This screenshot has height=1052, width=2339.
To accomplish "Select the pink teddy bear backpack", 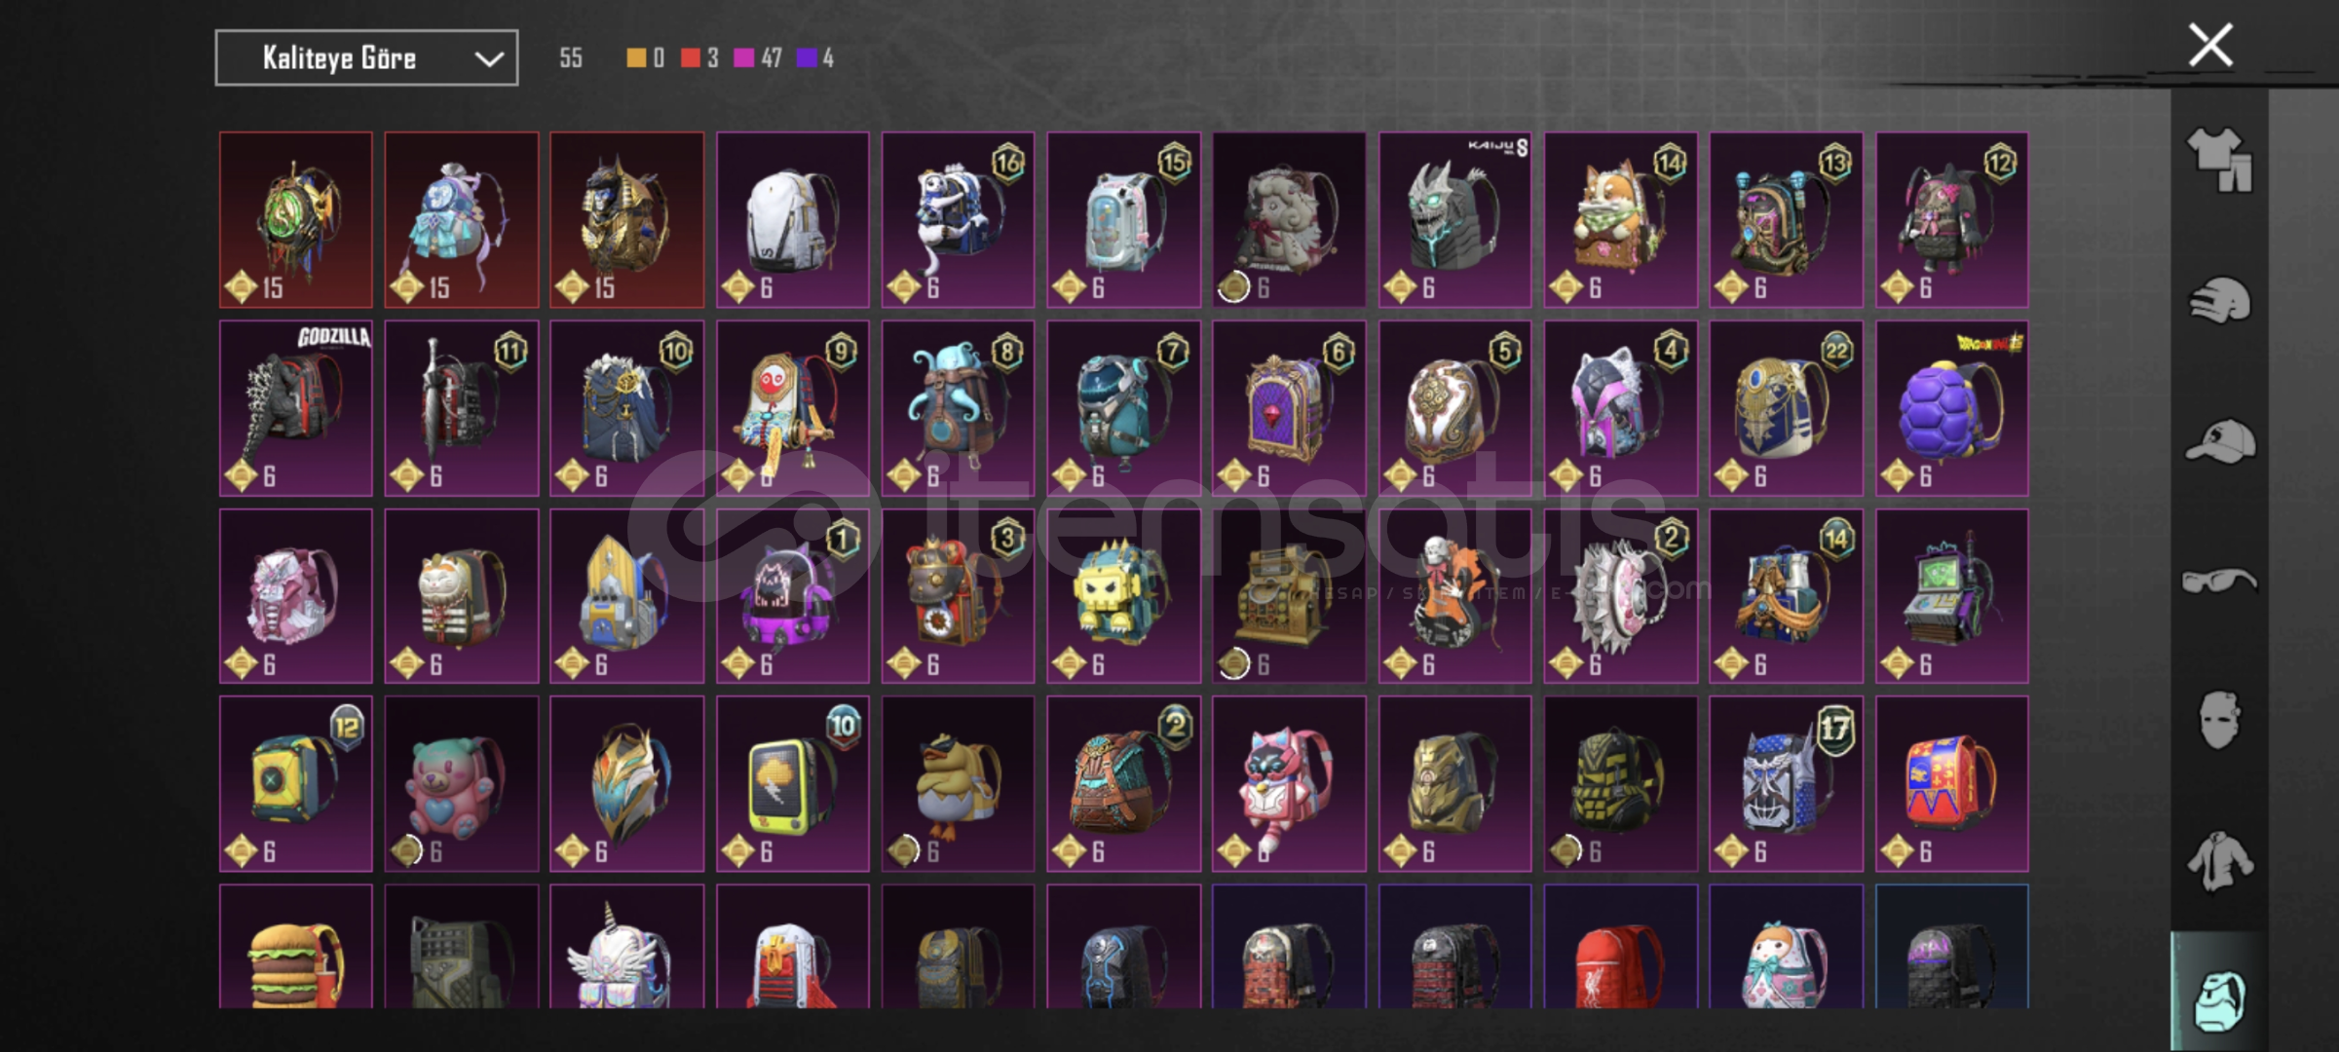I will 462,783.
